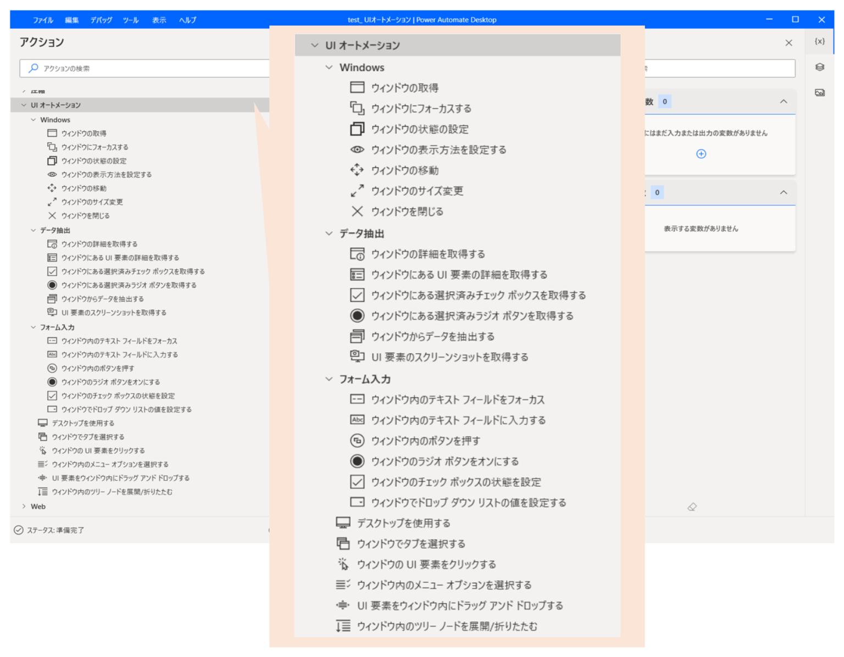
Task: Click inside the アクションの検索 search field
Action: click(110, 68)
